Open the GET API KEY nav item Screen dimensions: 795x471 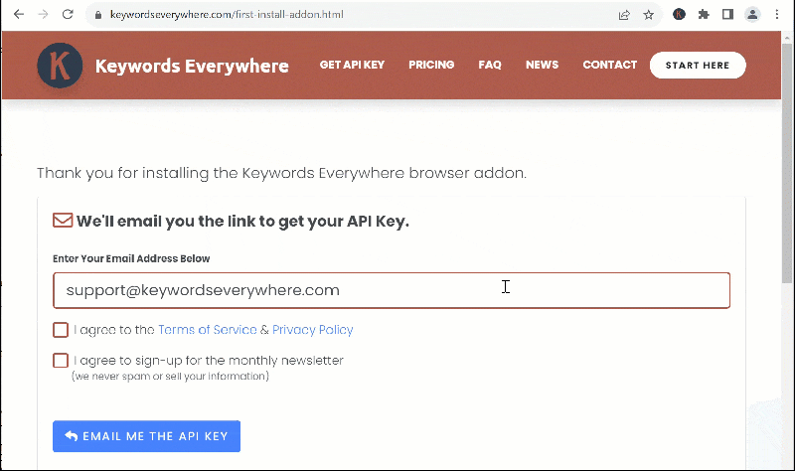(x=352, y=65)
